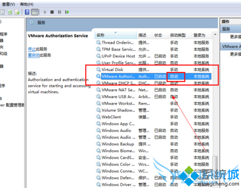Click the blue help question-mark icon
This screenshot has height=188, width=241.
27,12
